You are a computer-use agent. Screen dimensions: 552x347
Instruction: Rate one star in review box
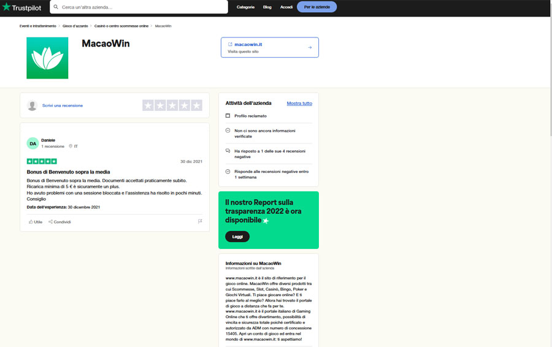point(148,105)
